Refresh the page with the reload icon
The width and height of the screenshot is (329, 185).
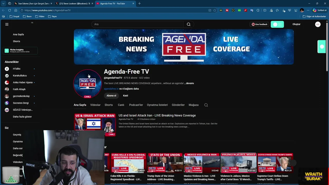point(10,10)
